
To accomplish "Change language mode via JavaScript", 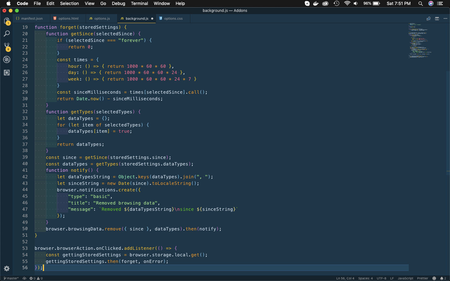I will [405, 278].
